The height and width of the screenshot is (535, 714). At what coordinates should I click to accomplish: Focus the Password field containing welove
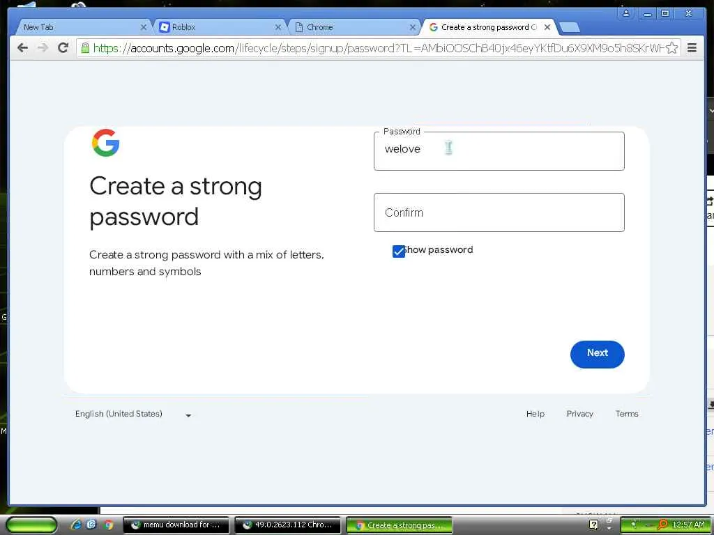click(x=499, y=151)
